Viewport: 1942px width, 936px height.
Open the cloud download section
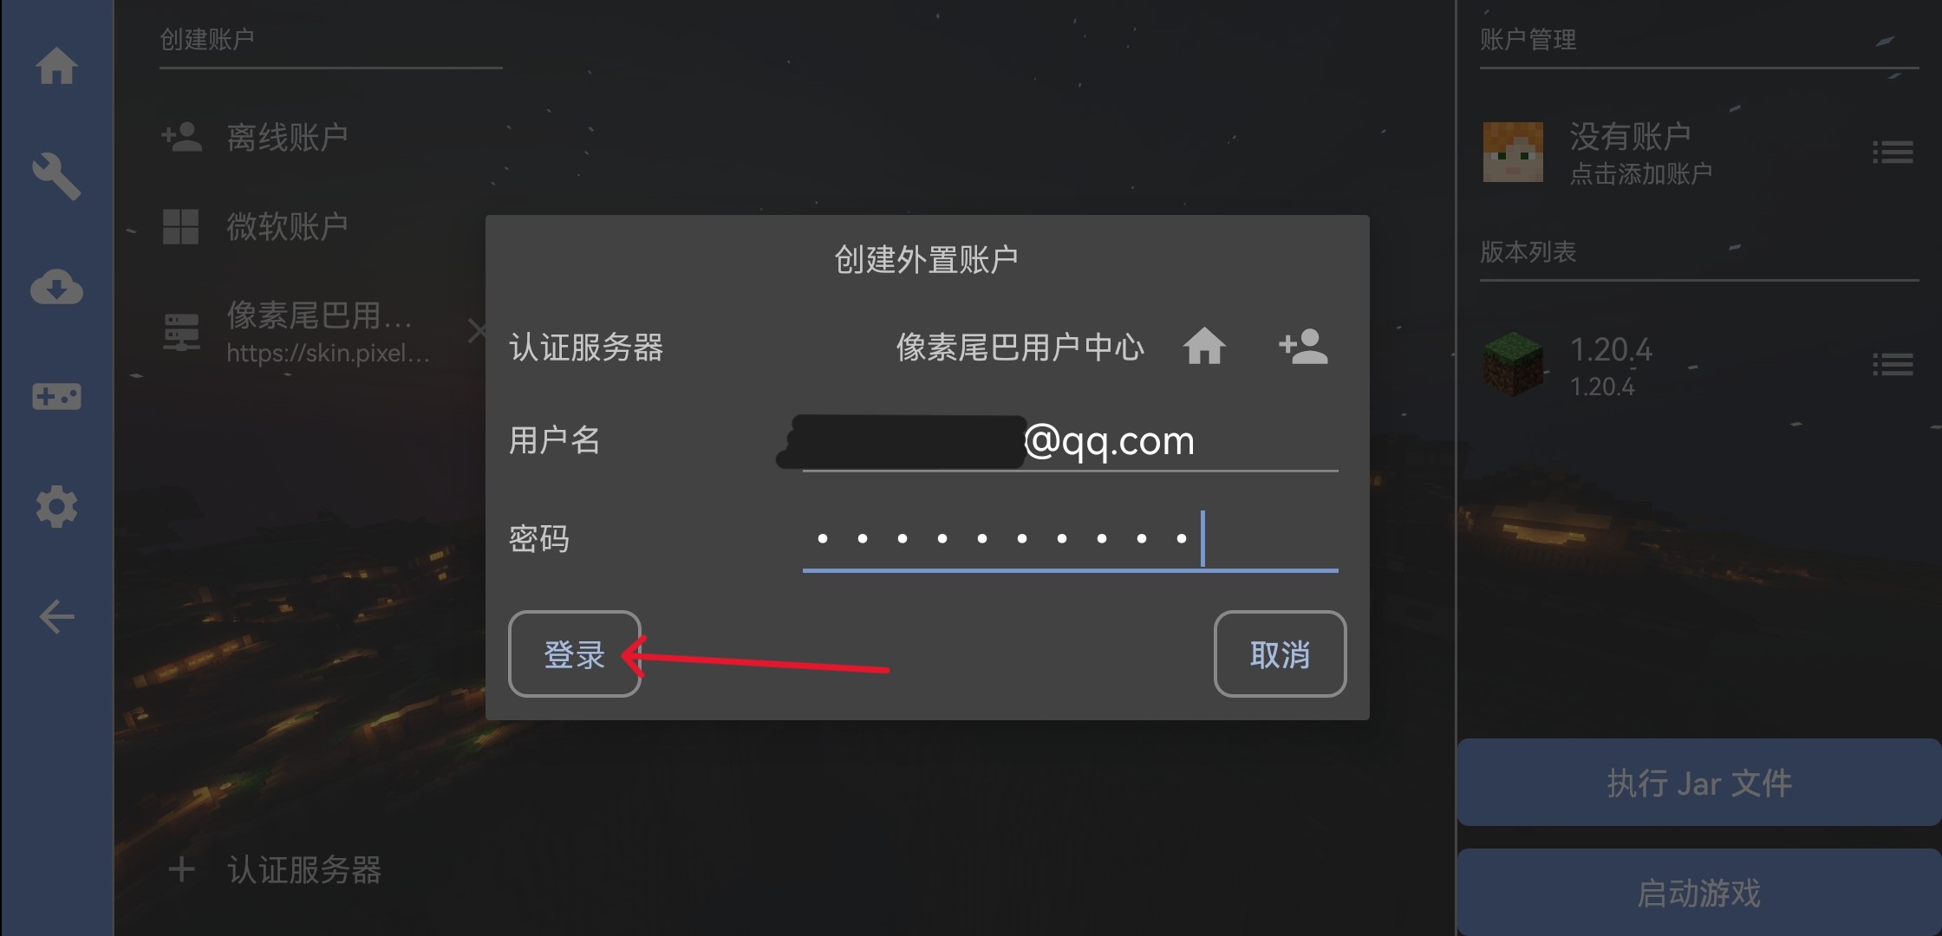coord(56,287)
